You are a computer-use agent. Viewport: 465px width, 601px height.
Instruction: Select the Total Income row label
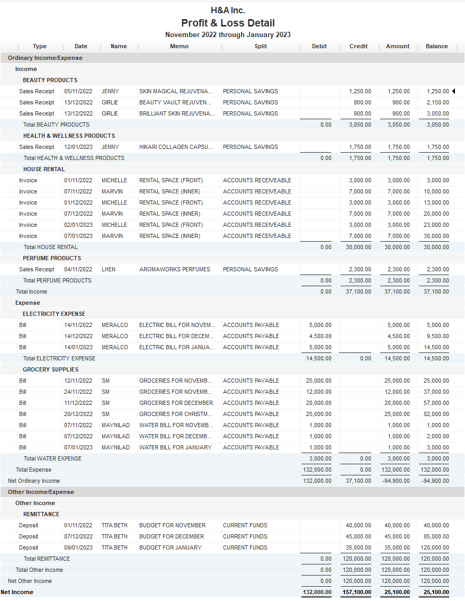(x=31, y=291)
